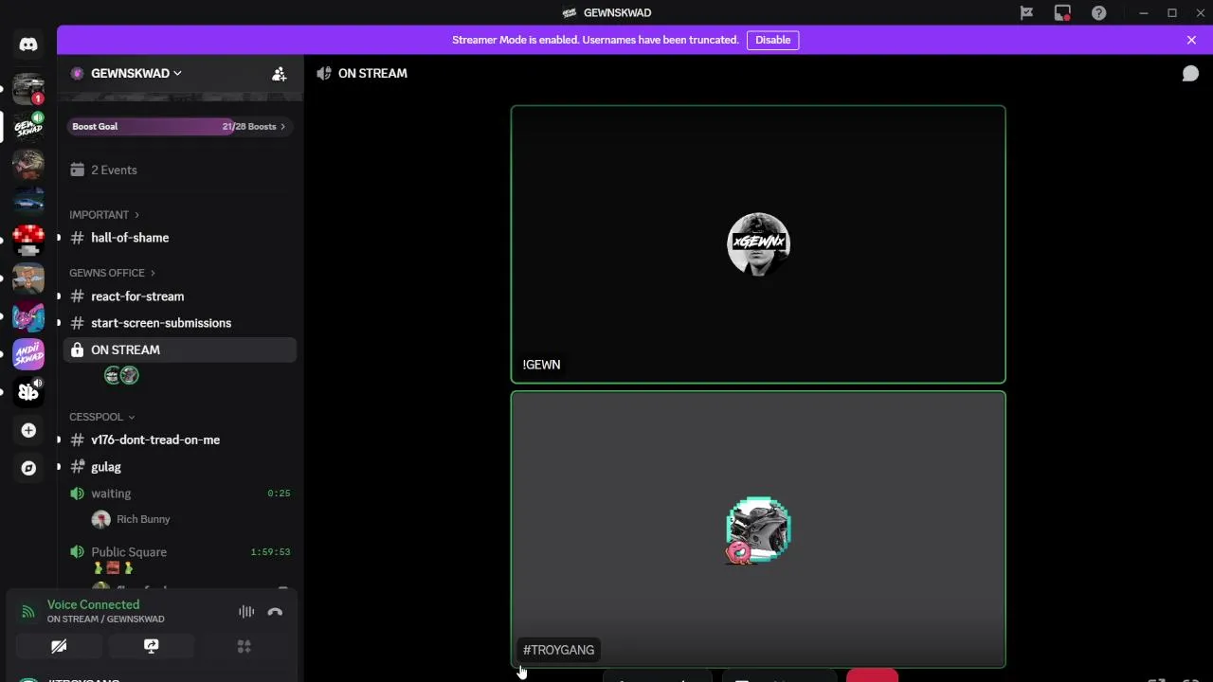Toggle camera on in voice panel
Screen dimensions: 1213x682
point(59,646)
